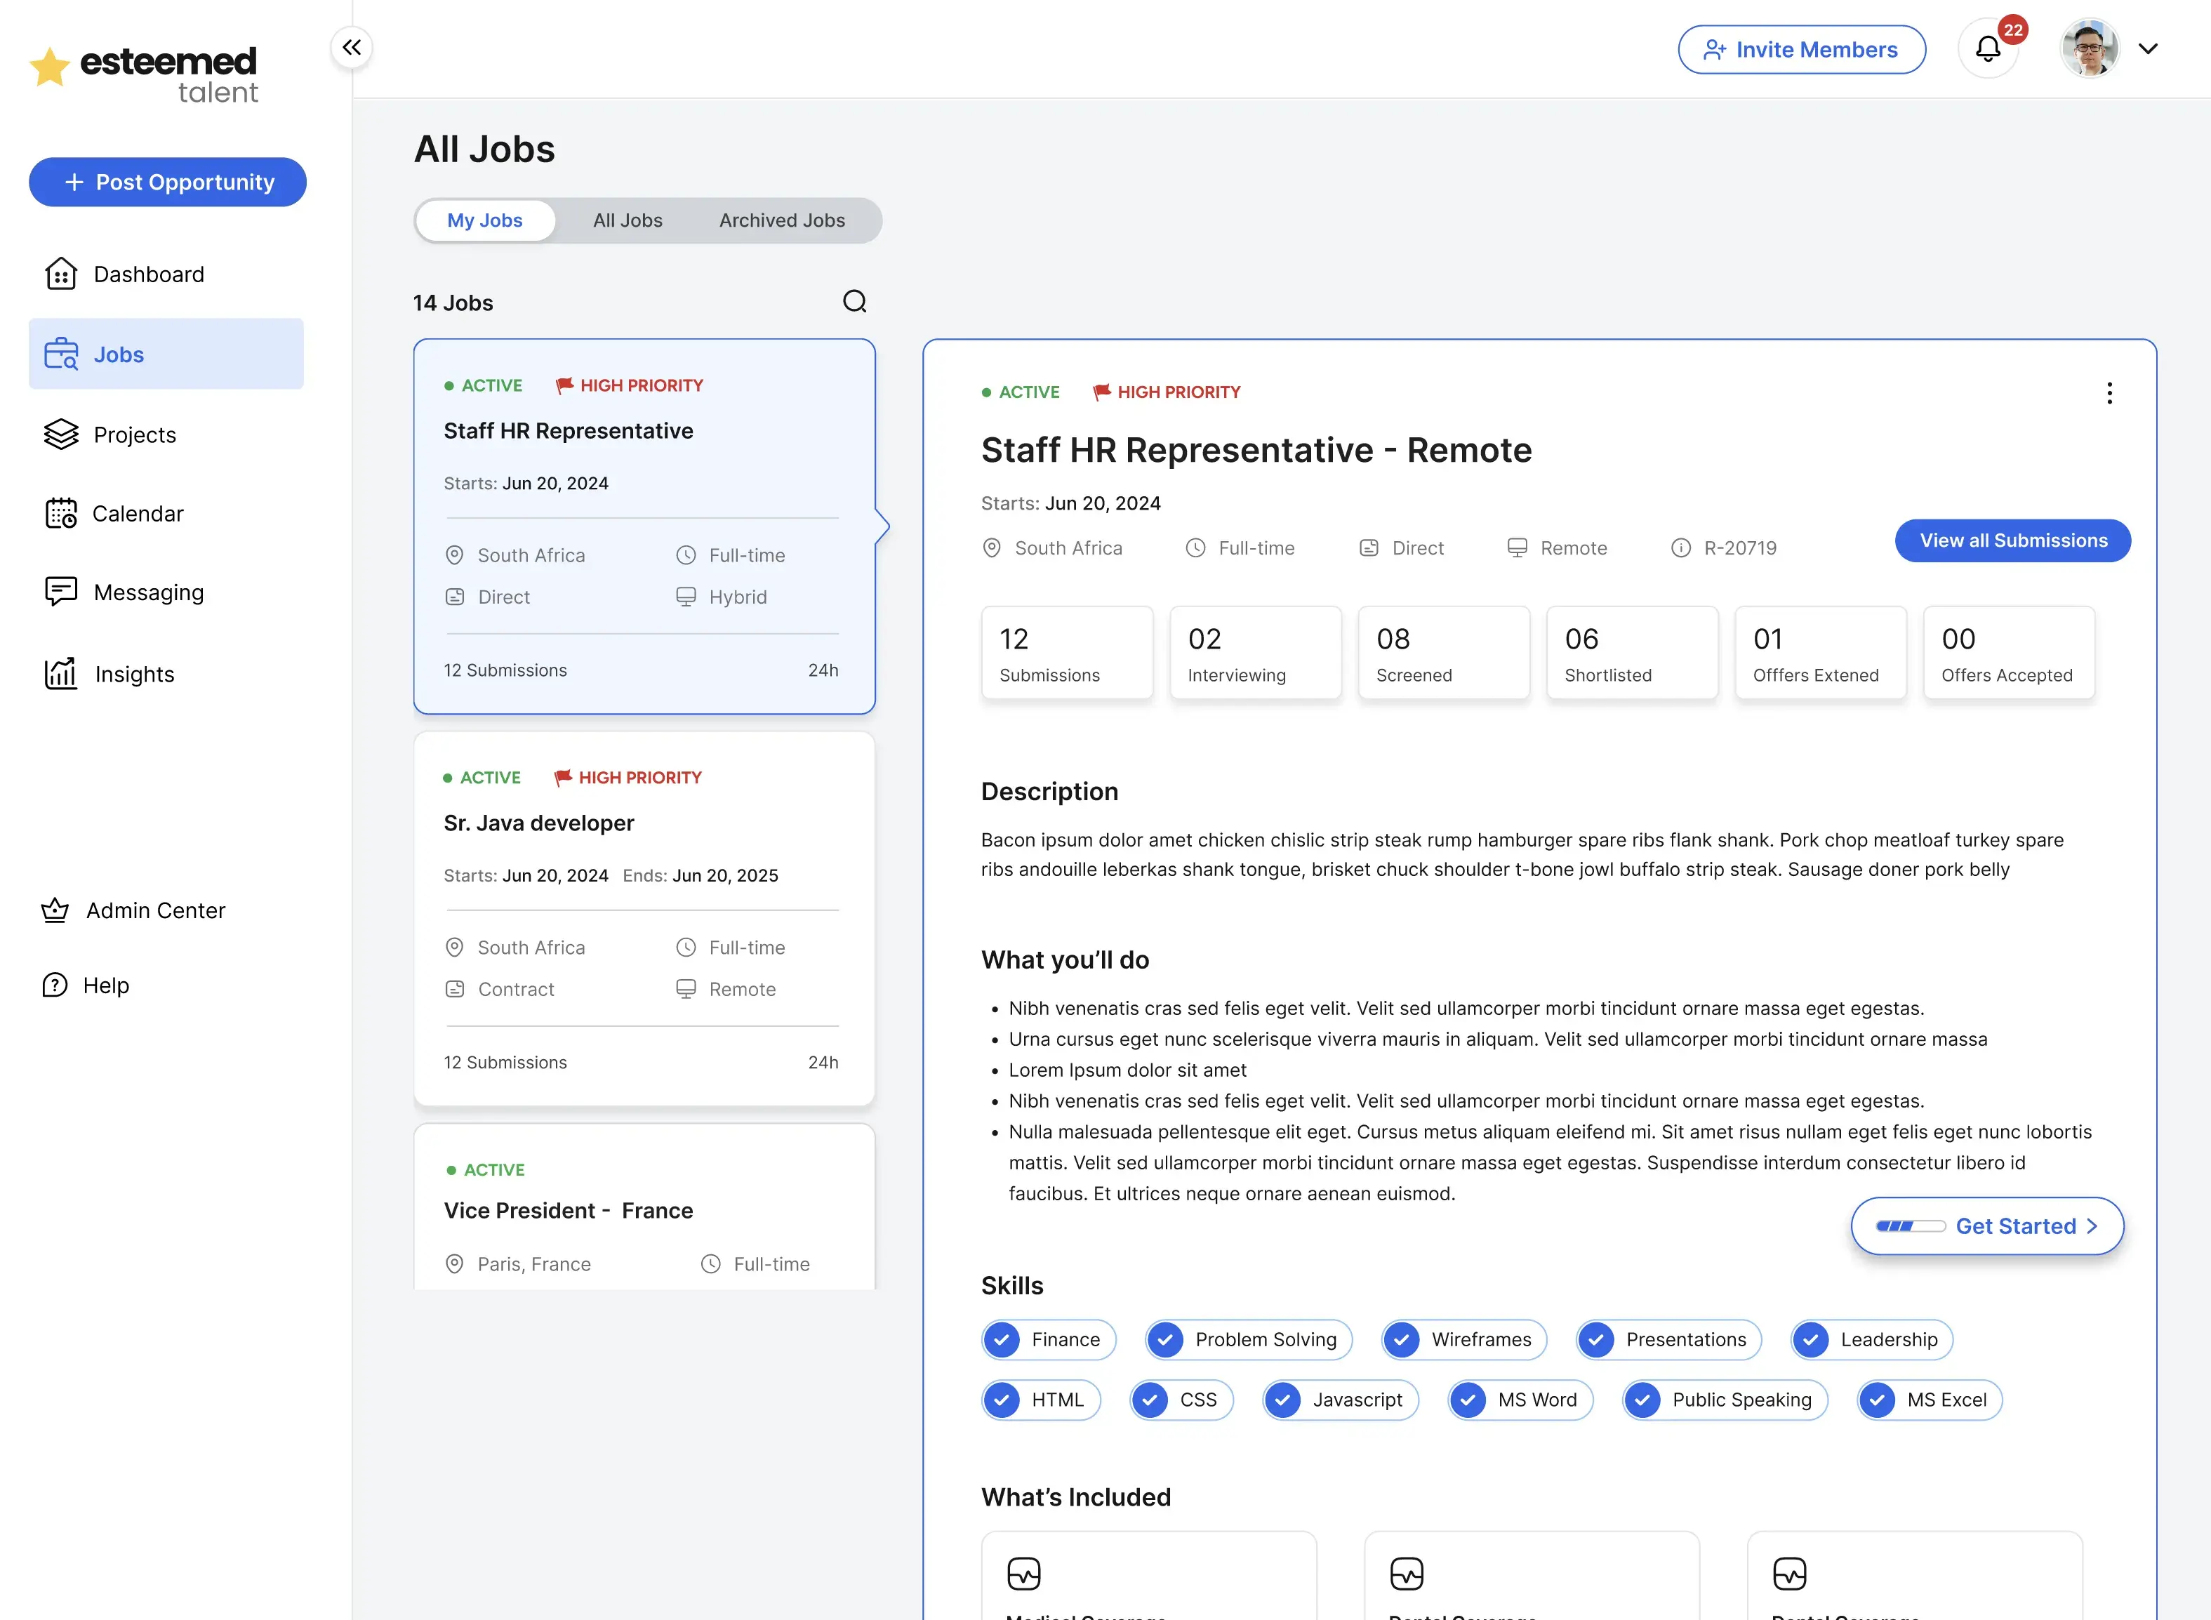Open the Projects section
Screen dimensions: 2211x1620
134,434
